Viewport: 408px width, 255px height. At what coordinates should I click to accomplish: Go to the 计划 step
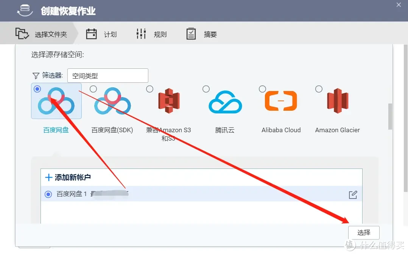[x=101, y=34]
